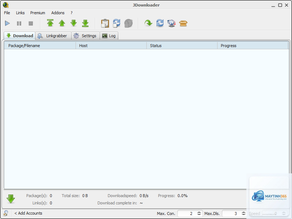Click the large green download arrow in the summary panel
292x219 pixels.
[x=11, y=199]
